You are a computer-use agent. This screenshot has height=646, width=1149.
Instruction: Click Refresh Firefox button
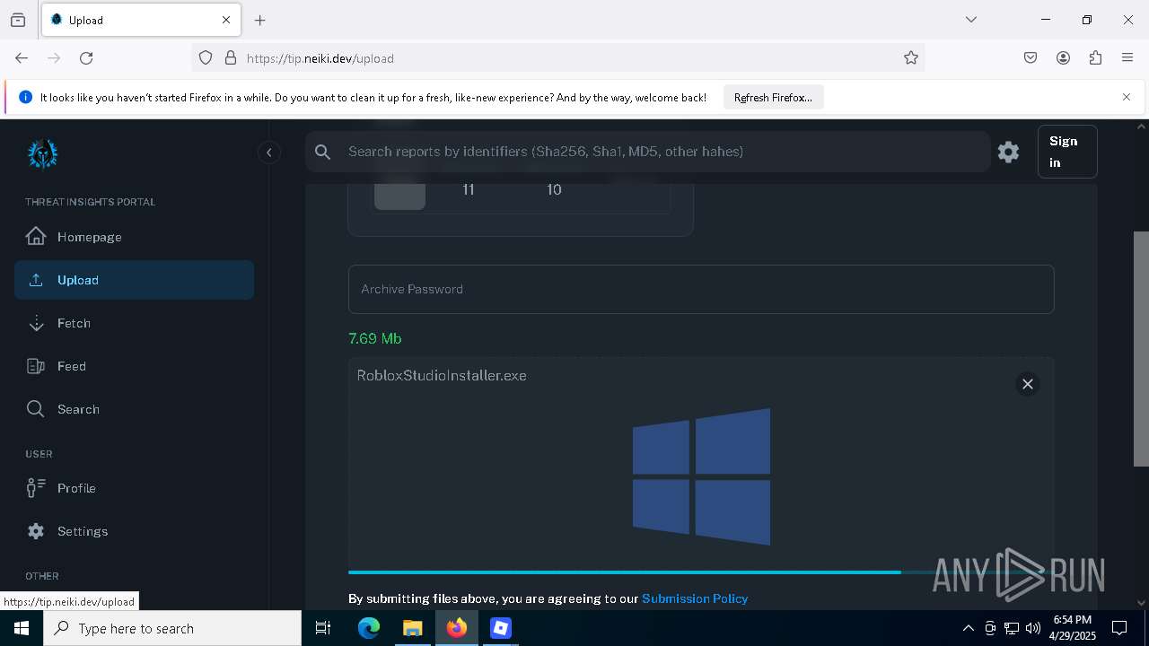click(x=773, y=97)
